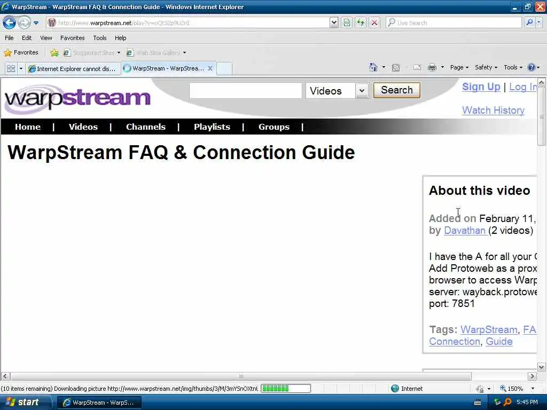
Task: Go back with the Back arrow button
Action: [x=10, y=23]
